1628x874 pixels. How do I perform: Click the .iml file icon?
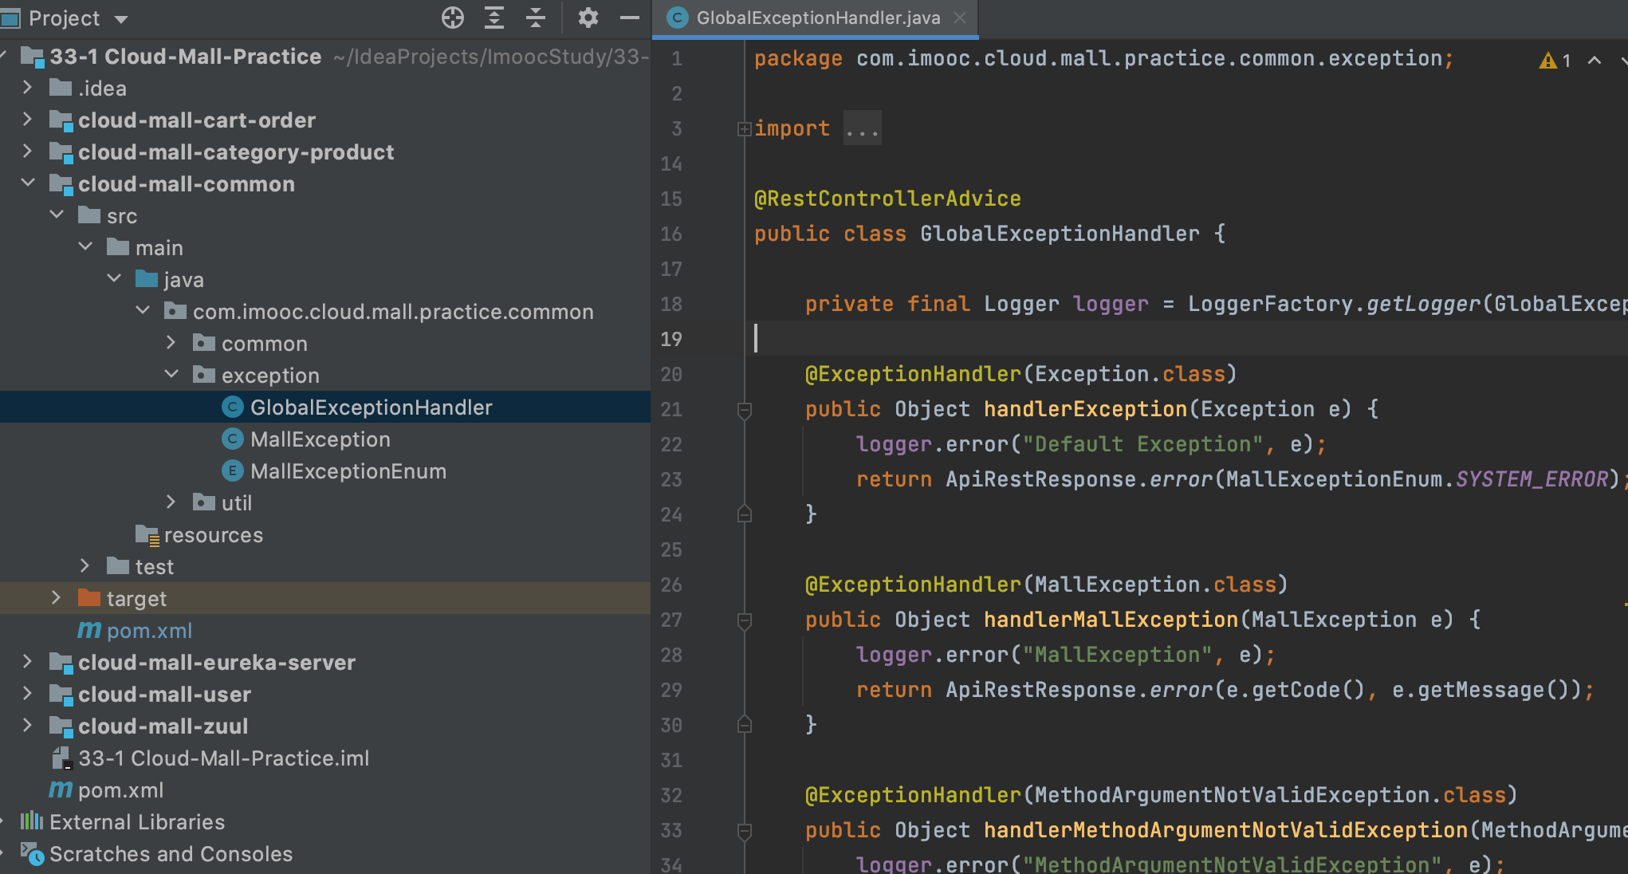pyautogui.click(x=61, y=758)
